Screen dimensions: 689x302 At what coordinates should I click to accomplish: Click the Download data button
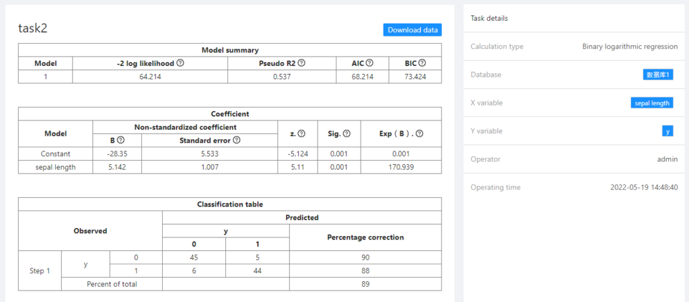pyautogui.click(x=412, y=30)
